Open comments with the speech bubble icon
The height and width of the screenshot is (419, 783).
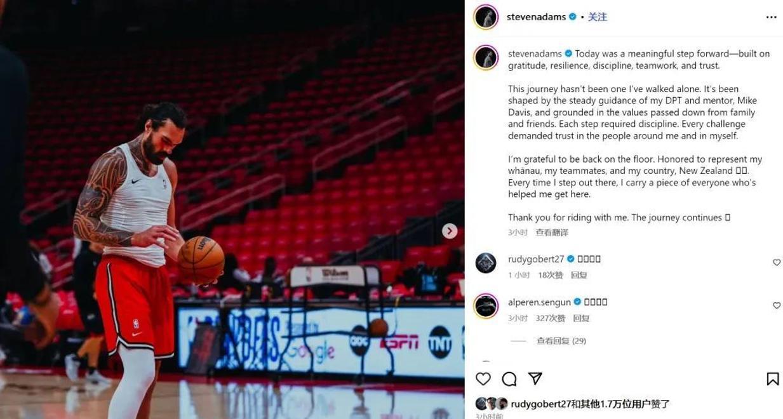pos(509,379)
